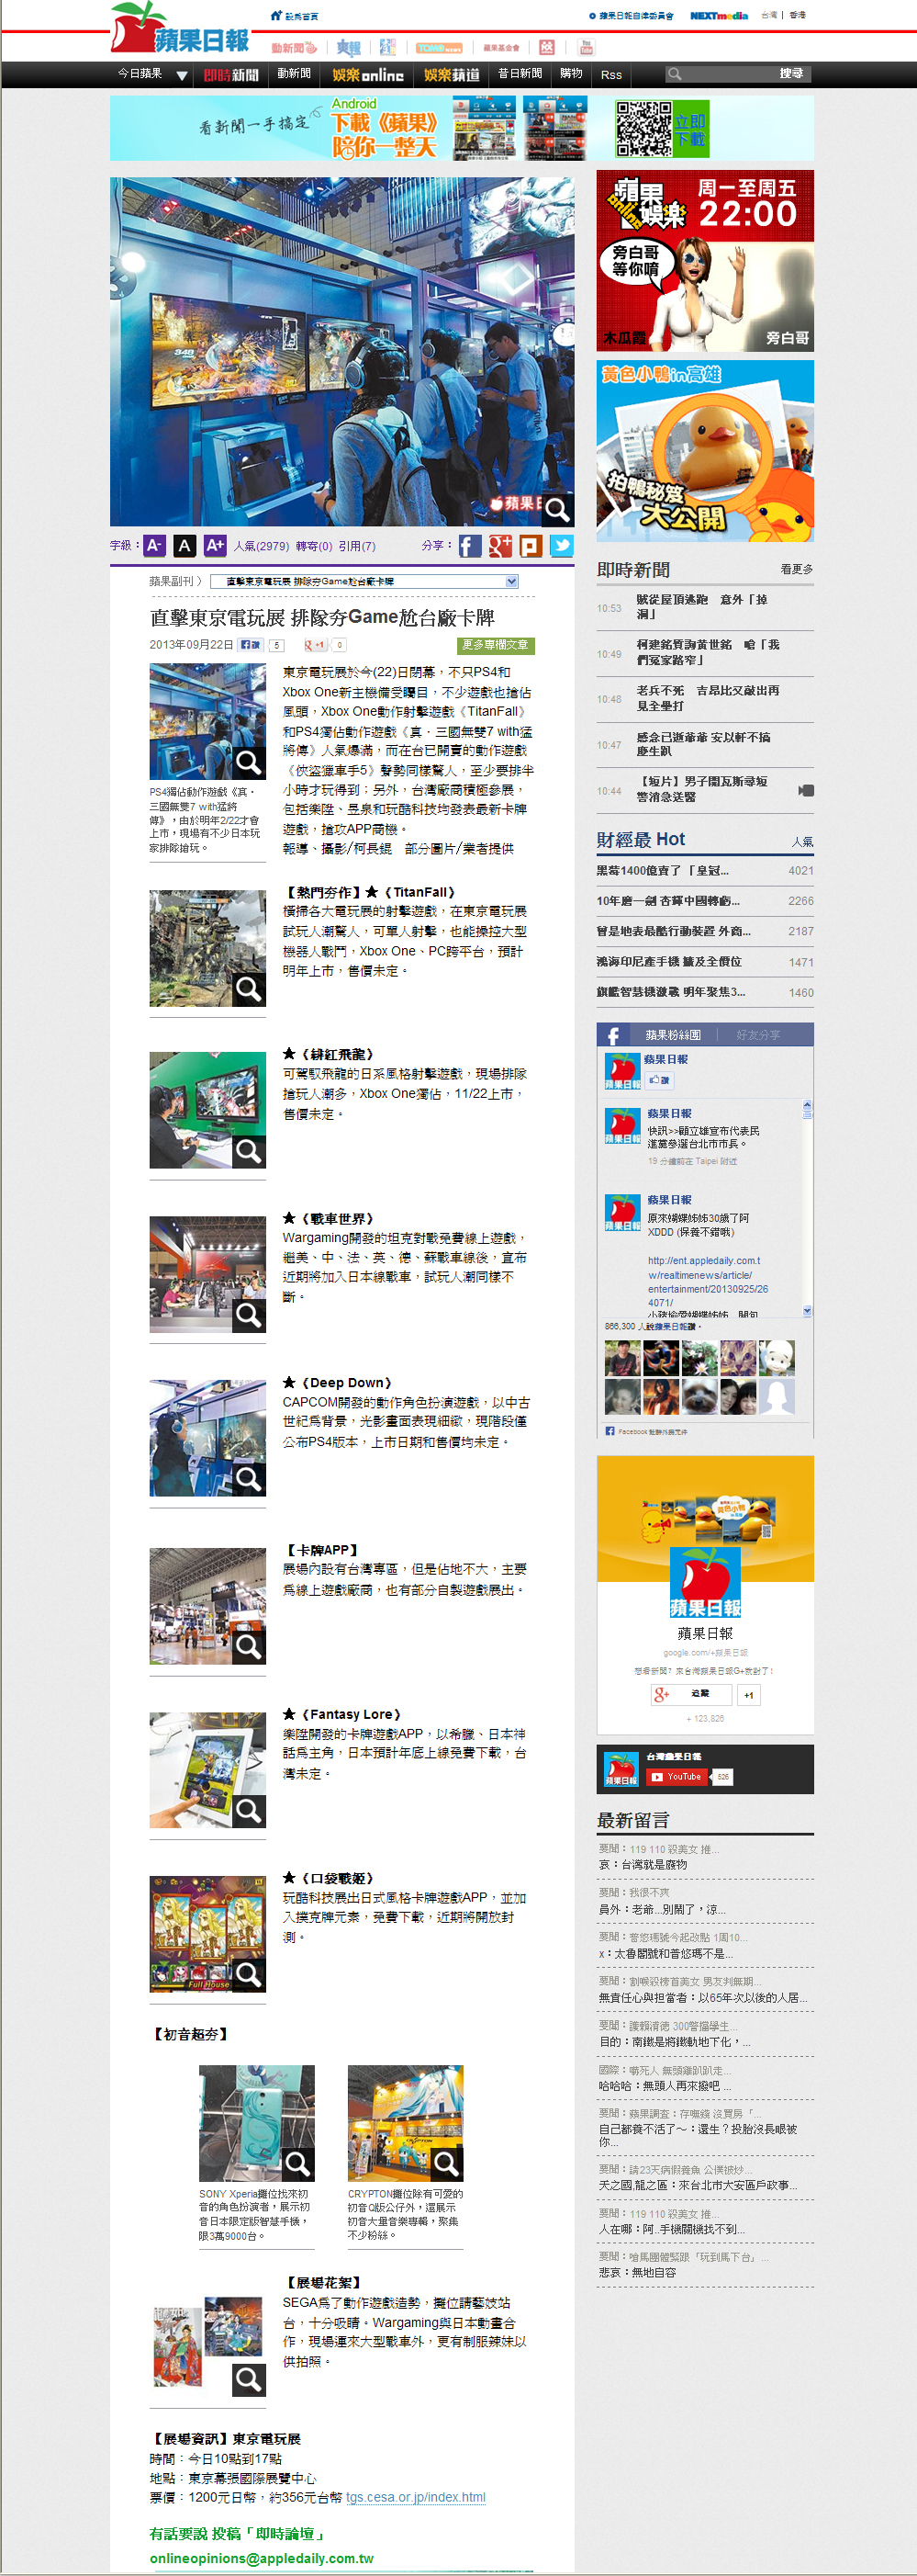Screen dimensions: 917x2576
Task: Zoom the TitanFall thumbnail with its magnifier
Action: tap(249, 989)
